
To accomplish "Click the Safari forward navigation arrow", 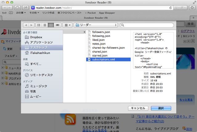I will (x=10, y=8).
